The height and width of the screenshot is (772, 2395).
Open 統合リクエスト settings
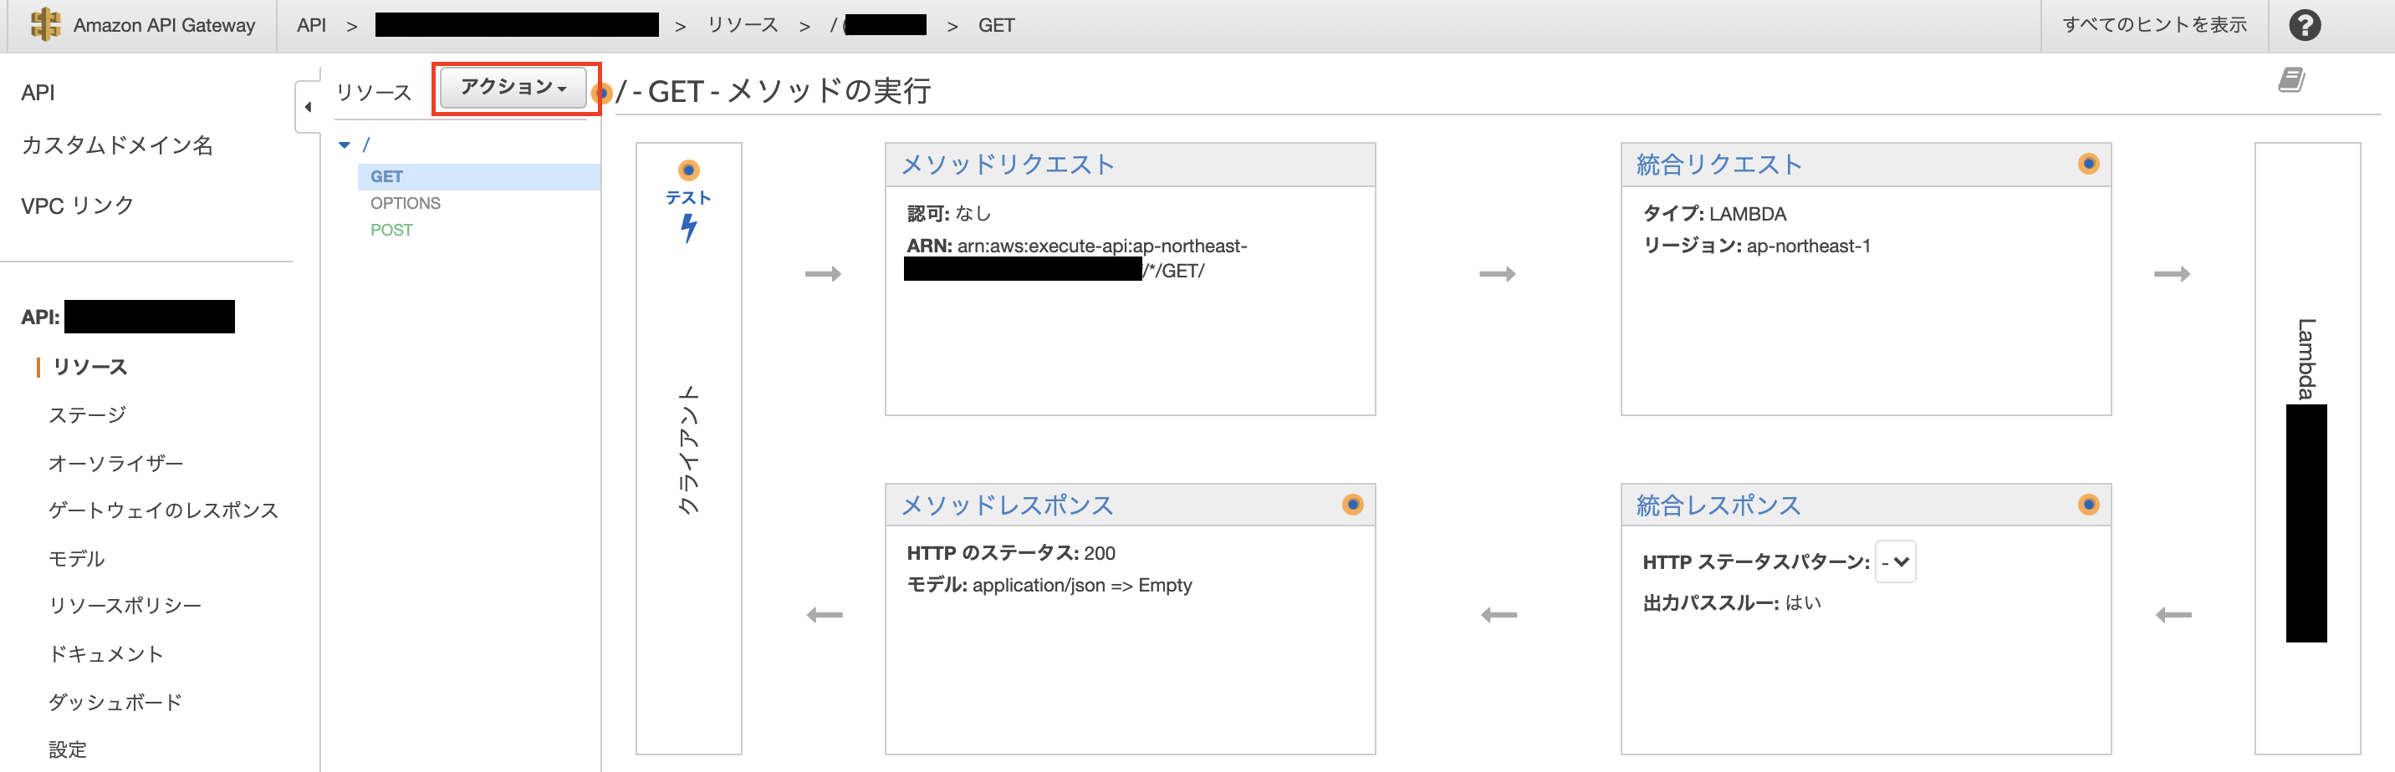[x=1719, y=165]
